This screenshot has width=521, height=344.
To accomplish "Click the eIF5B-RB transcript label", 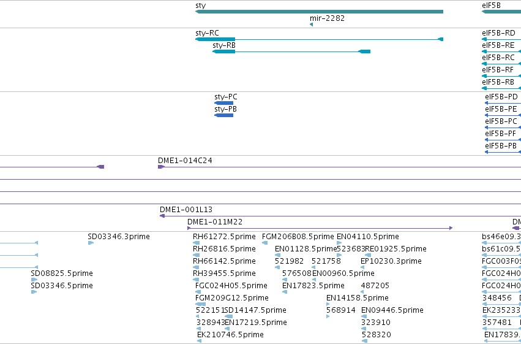I will (498, 82).
